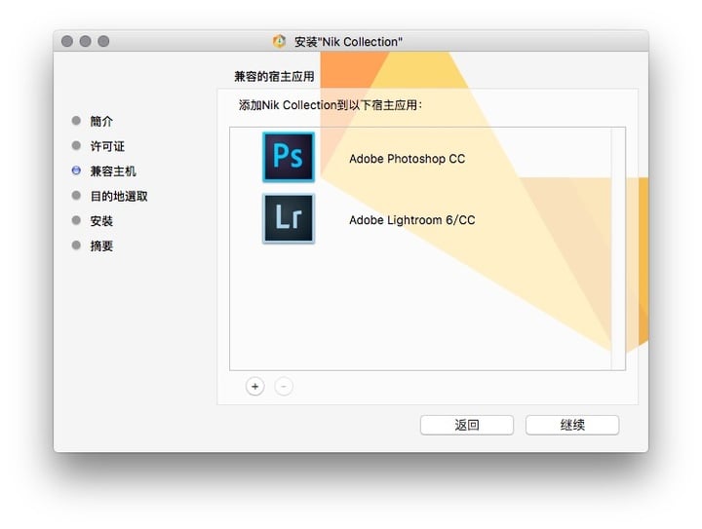Minimize the installer window
This screenshot has height=529, width=702.
pyautogui.click(x=85, y=41)
